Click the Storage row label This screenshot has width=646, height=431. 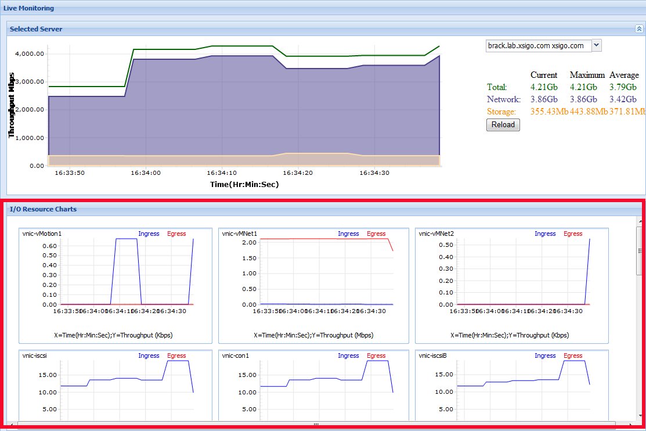[x=501, y=112]
